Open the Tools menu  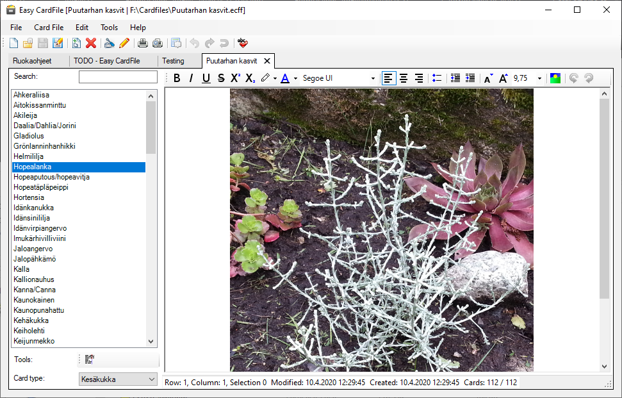coord(109,28)
